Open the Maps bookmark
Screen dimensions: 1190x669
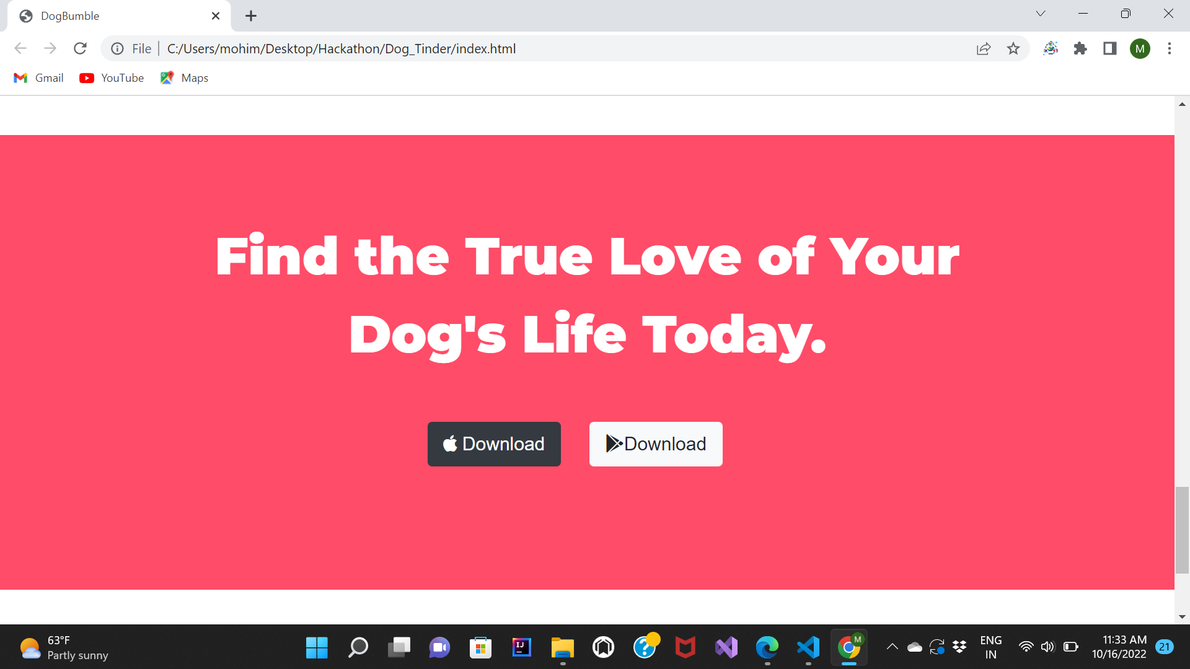click(184, 78)
